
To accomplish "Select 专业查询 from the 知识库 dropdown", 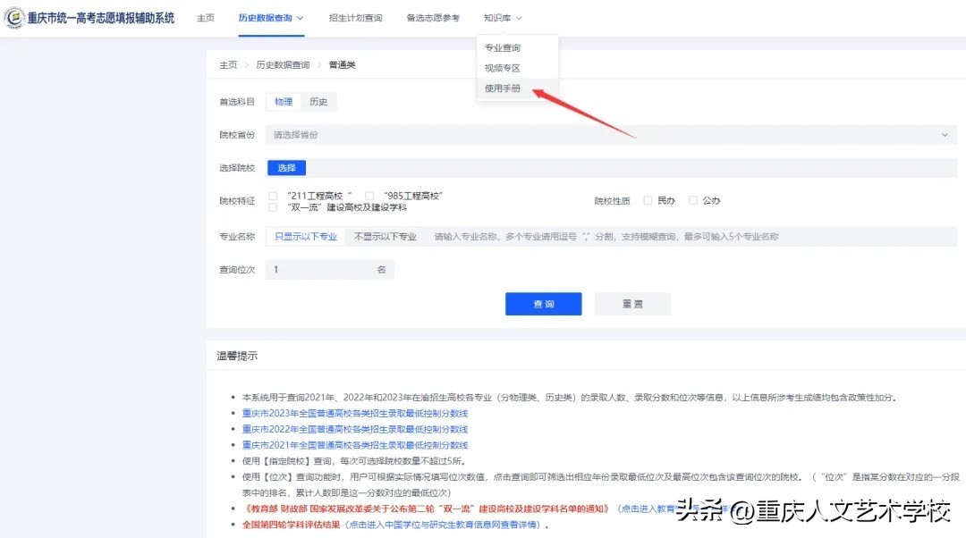I will [503, 48].
